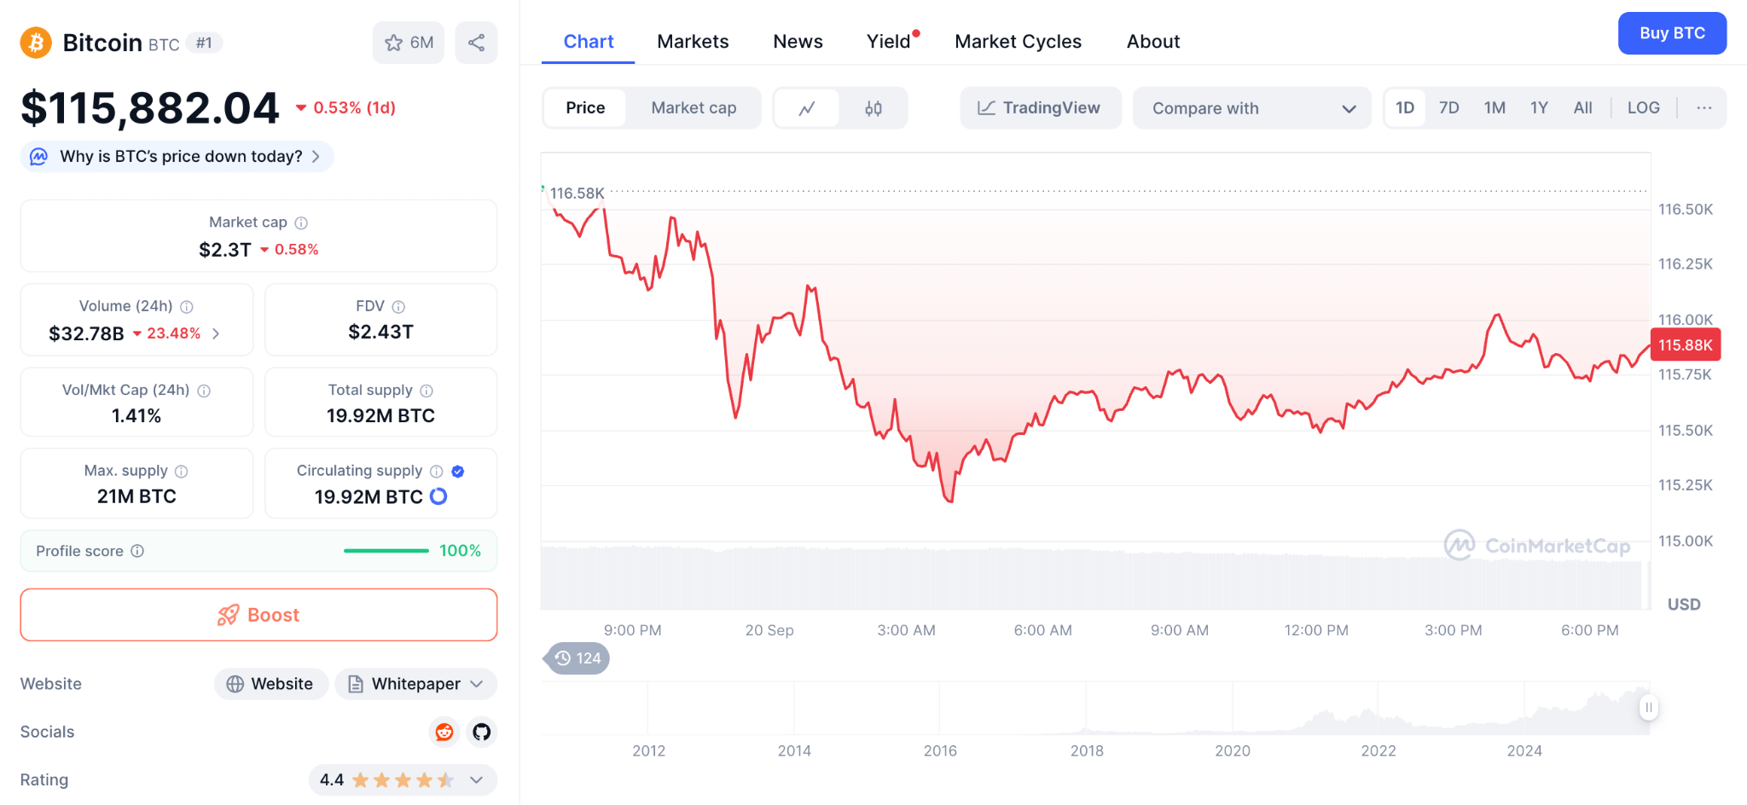Click the 116.58K opening price marker

click(577, 194)
